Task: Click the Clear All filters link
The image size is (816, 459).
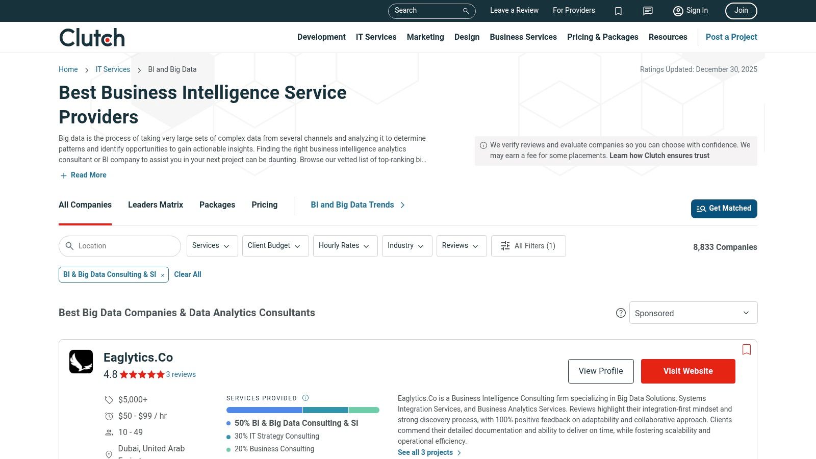Action: click(188, 274)
